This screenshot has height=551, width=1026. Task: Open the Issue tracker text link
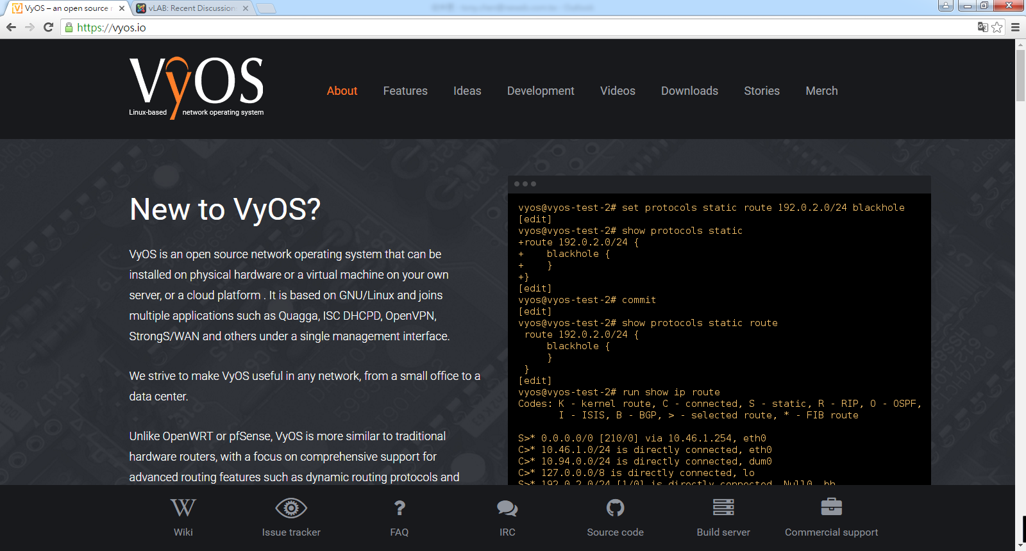point(291,532)
